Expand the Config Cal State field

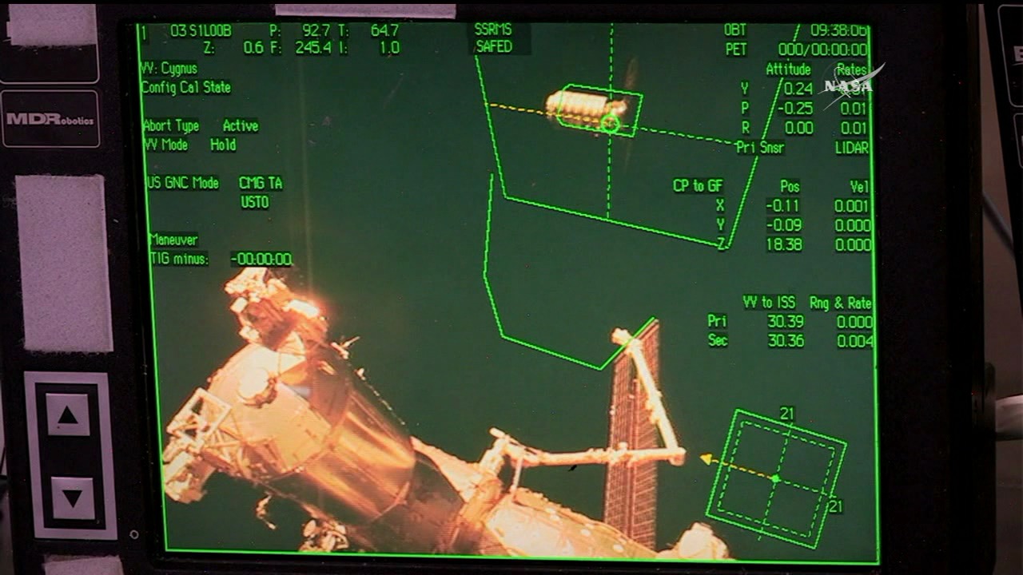pos(186,88)
